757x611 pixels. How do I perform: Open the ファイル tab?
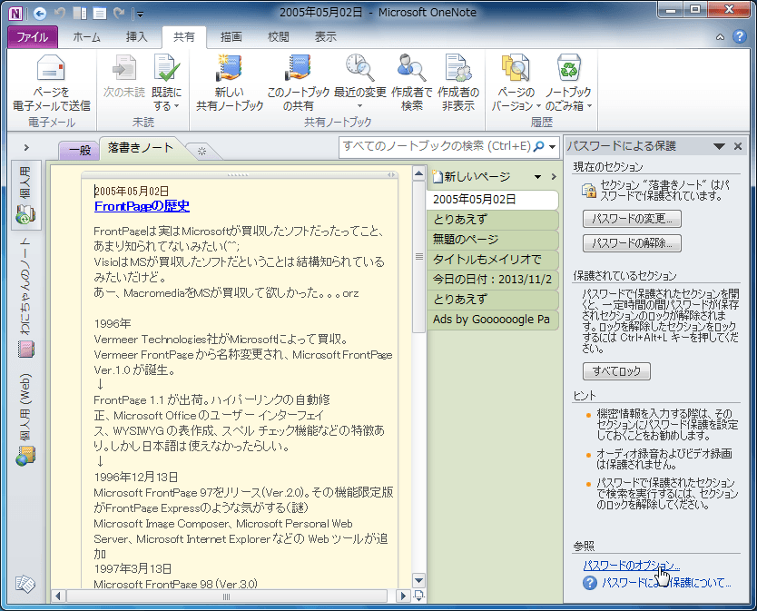click(x=33, y=37)
